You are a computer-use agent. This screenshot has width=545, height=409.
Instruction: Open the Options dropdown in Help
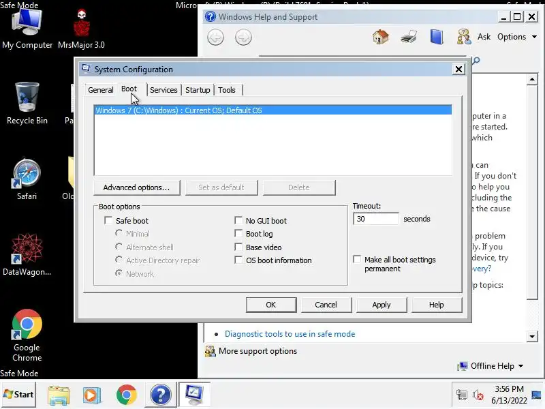(x=517, y=37)
